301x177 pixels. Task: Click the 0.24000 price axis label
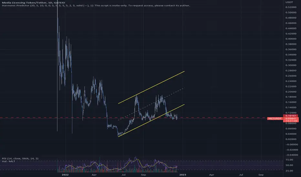click(291, 81)
